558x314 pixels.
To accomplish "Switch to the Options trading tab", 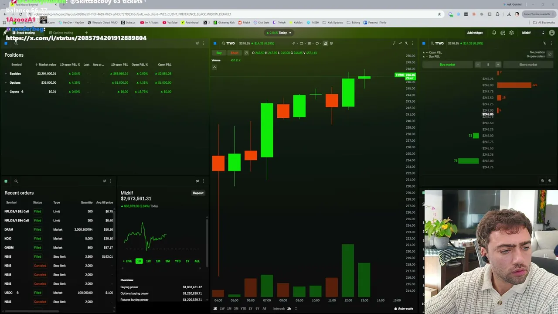I will click(61, 33).
